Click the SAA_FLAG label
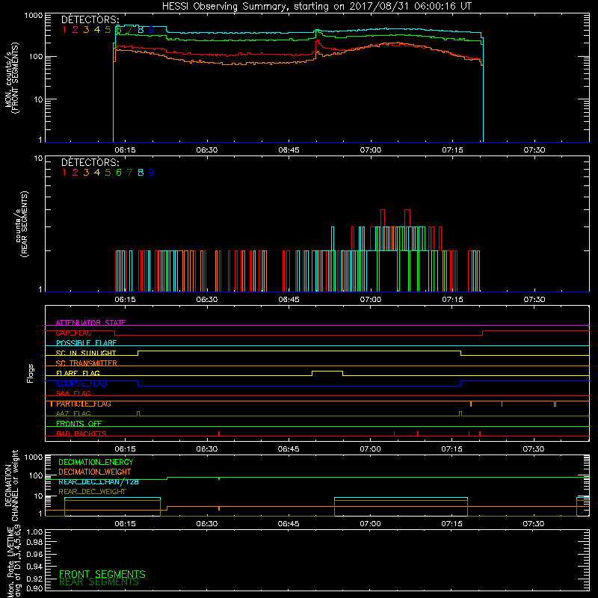 [73, 393]
